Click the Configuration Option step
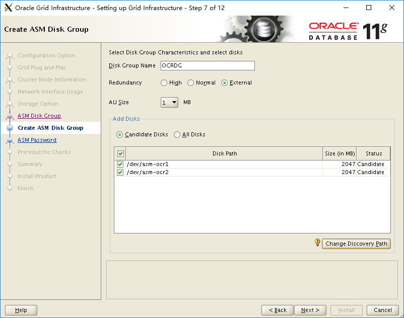404x318 pixels. pyautogui.click(x=47, y=55)
